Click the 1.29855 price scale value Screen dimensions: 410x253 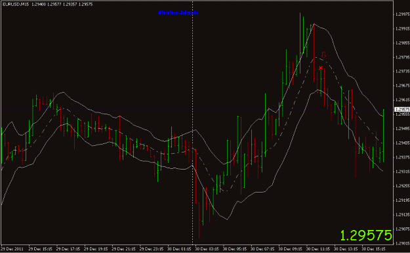click(x=403, y=43)
